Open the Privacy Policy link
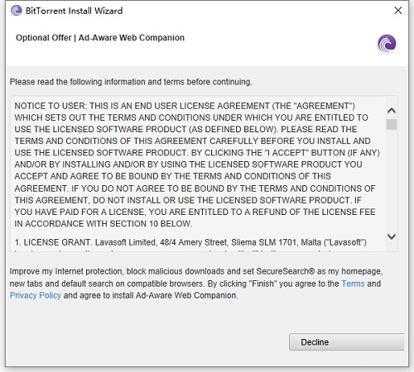 pyautogui.click(x=36, y=295)
